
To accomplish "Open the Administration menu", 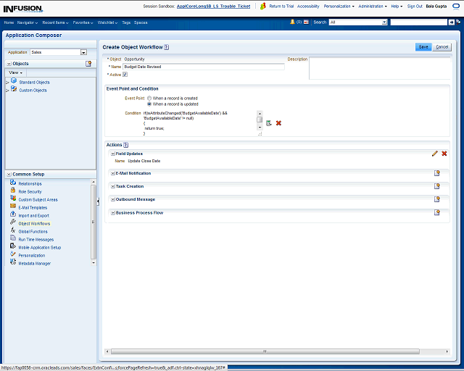I will tap(373, 6).
